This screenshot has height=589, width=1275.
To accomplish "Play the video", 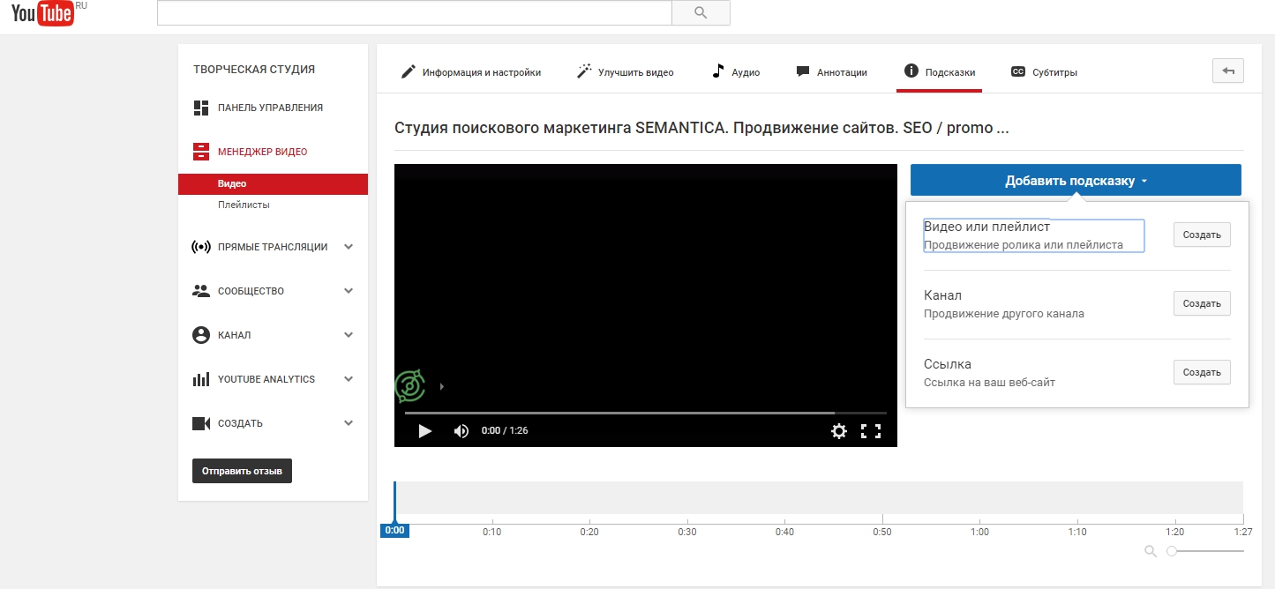I will [424, 431].
